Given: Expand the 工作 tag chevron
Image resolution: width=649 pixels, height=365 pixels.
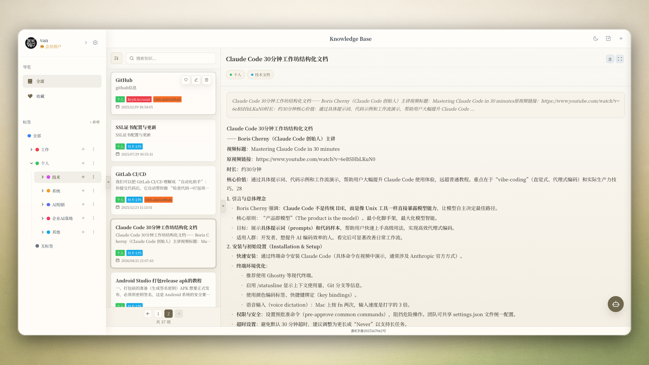Looking at the screenshot, I should (x=31, y=150).
